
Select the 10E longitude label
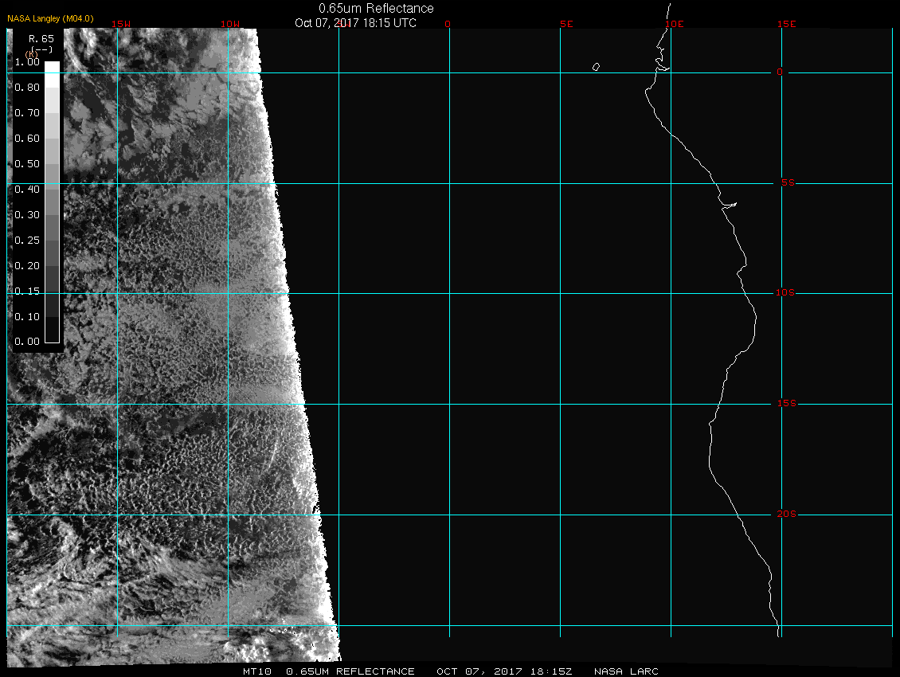coord(675,24)
